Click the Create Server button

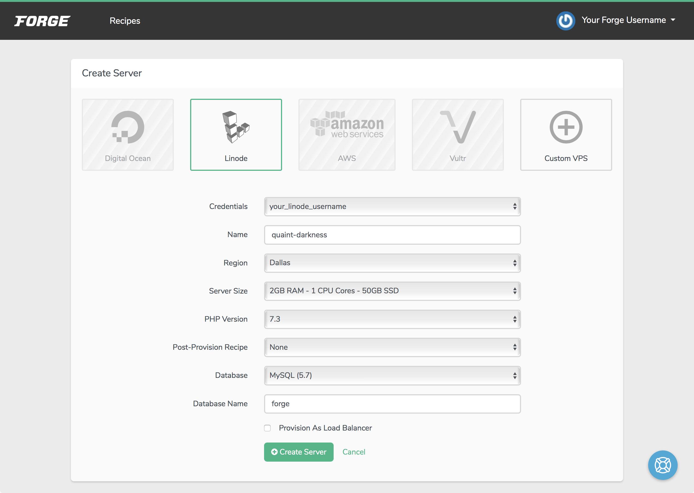pyautogui.click(x=299, y=452)
